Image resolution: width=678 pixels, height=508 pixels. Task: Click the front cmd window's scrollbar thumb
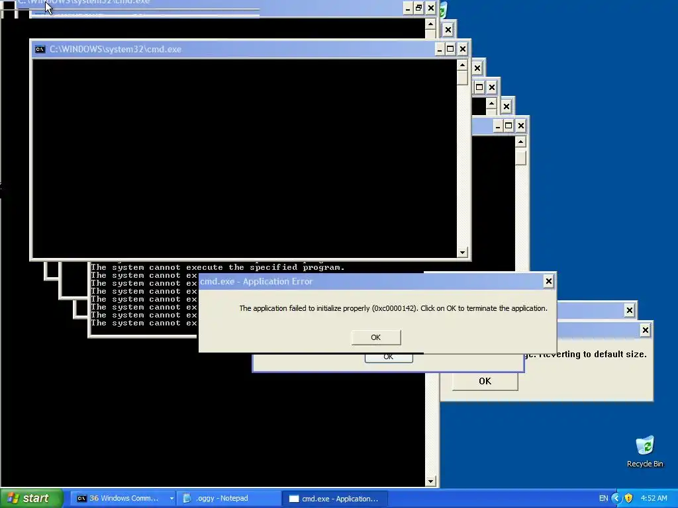(462, 78)
